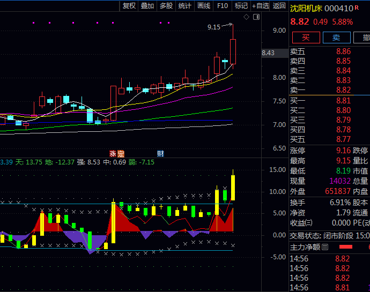The width and height of the screenshot is (370, 292).
Task: Click the 8.43 price marker on axis
Action: [268, 53]
